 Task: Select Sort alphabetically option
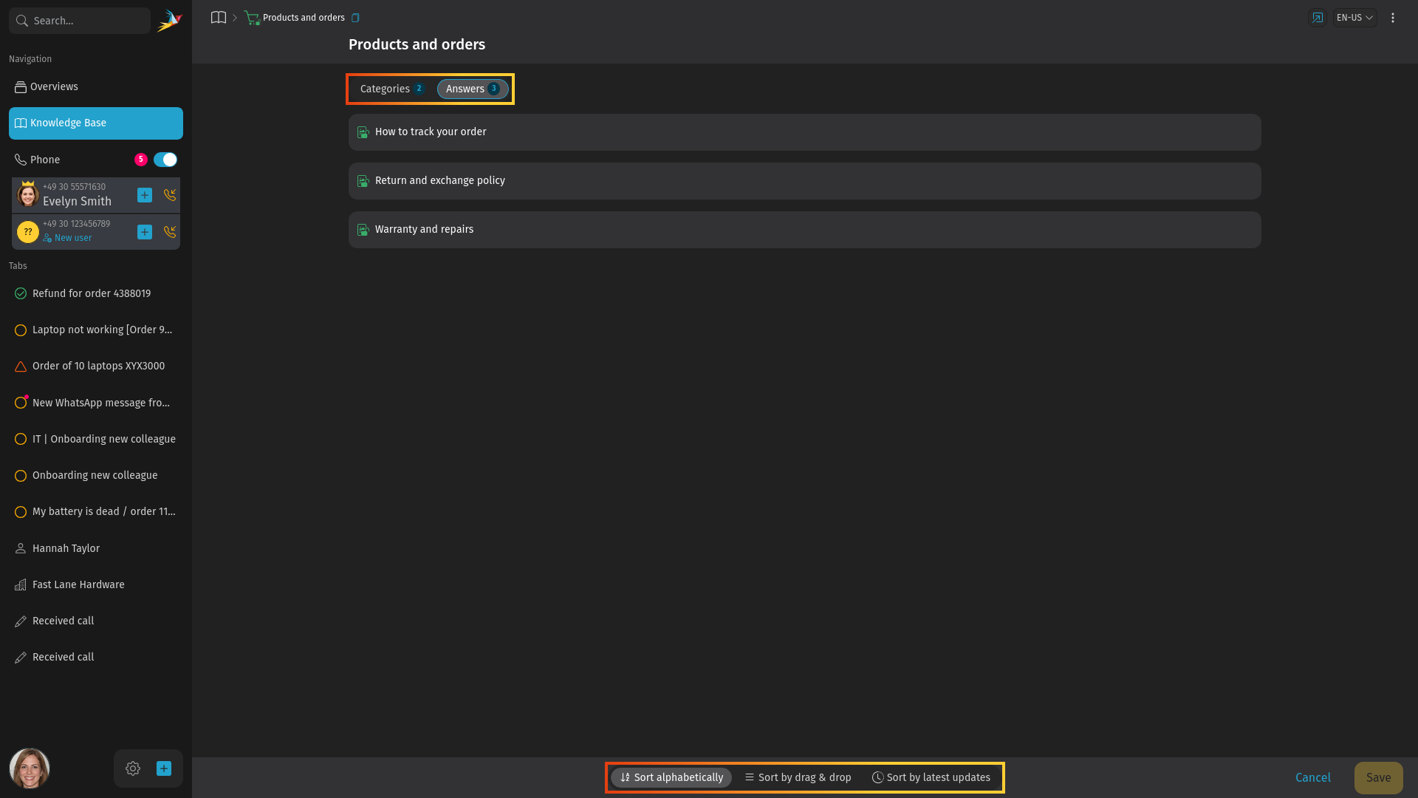(671, 777)
